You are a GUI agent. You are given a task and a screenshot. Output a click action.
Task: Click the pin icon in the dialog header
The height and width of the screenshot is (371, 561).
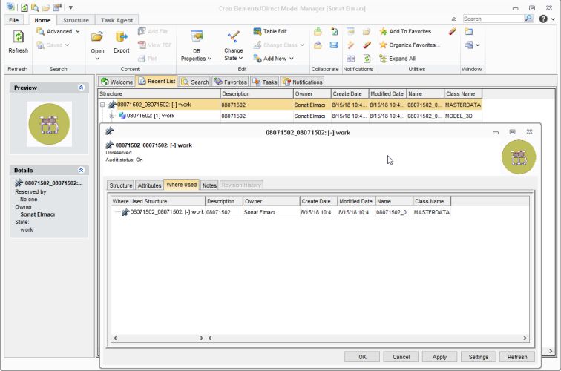110,131
